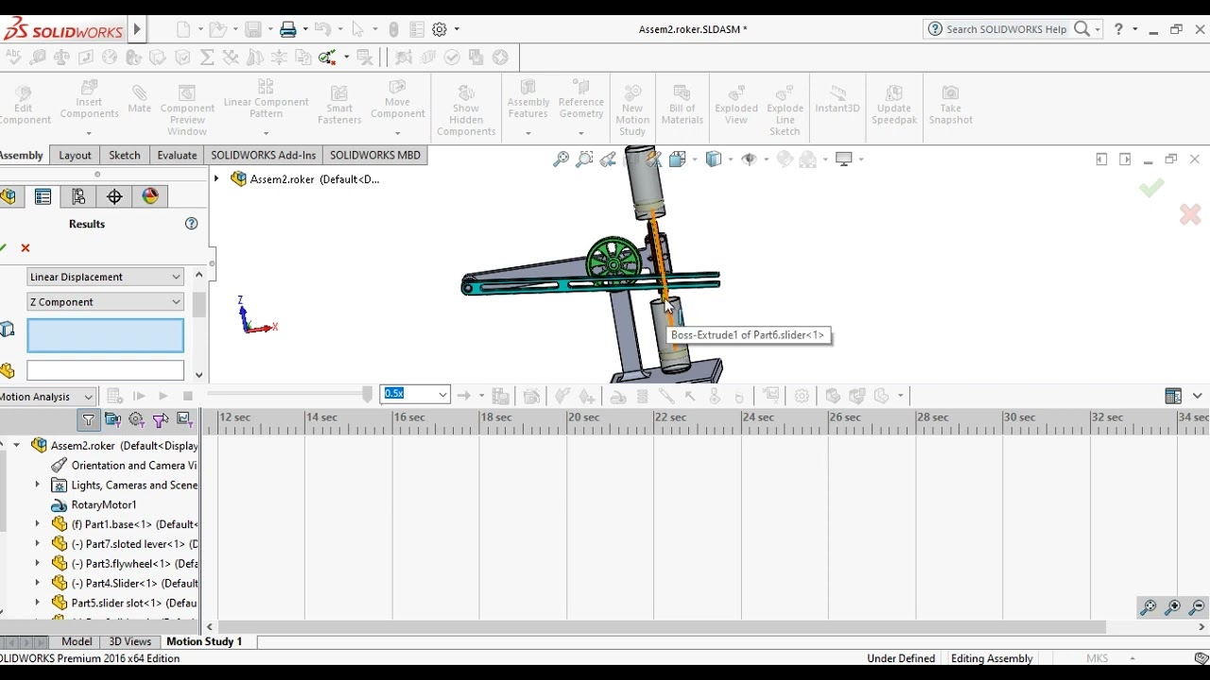Click Smart Fasteners tool
Viewport: 1210px width, 680px height.
339,104
